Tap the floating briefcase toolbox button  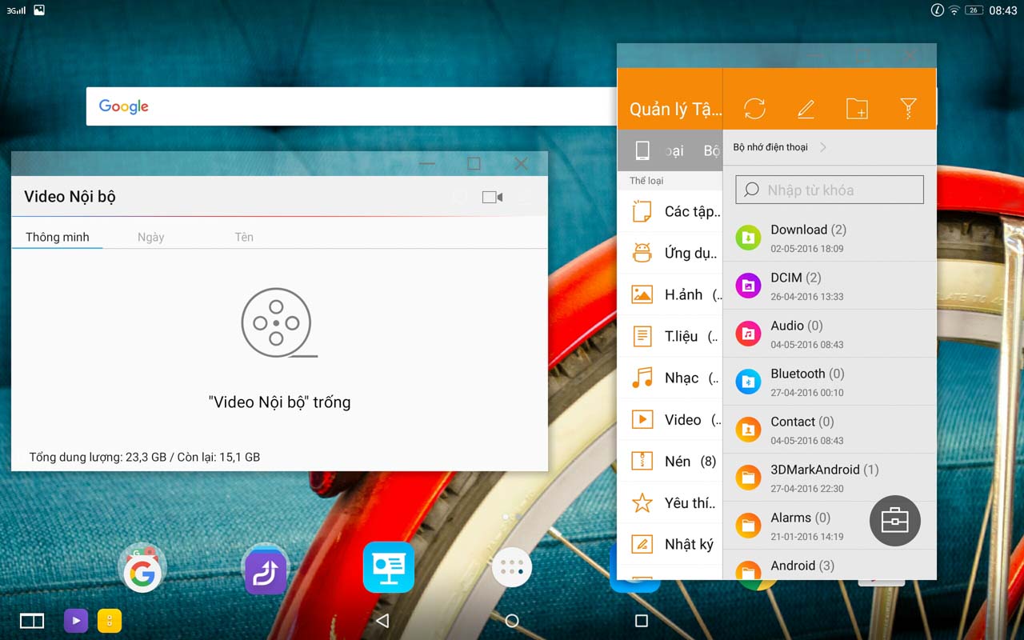895,521
